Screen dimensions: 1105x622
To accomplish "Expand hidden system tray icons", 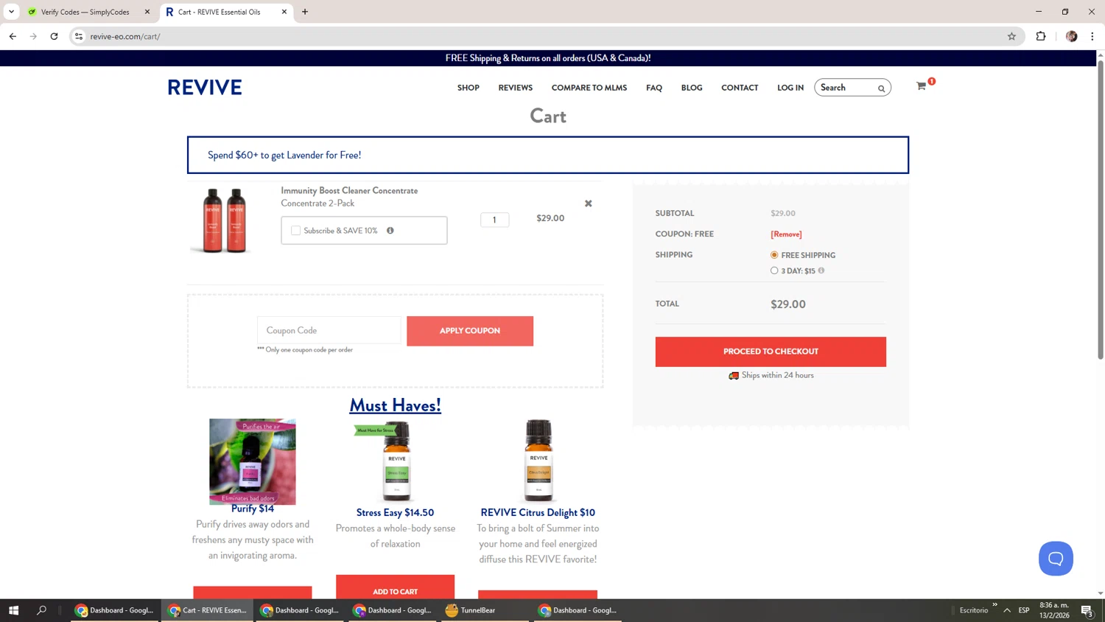I will (x=1007, y=610).
